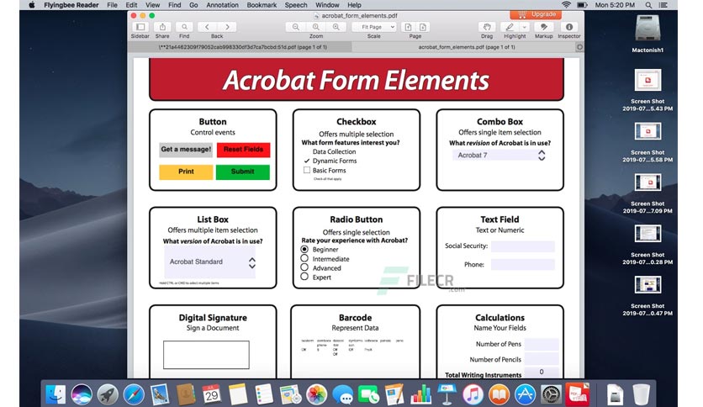Viewport: 703px width, 407px height.
Task: Click the Digital Signature field box
Action: point(206,355)
